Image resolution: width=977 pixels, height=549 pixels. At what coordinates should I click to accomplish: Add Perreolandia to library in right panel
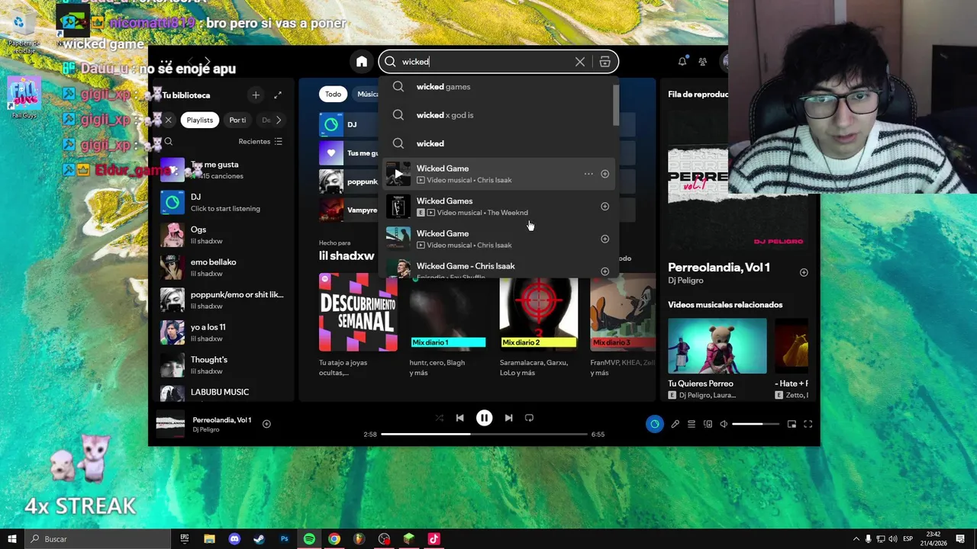click(x=804, y=272)
